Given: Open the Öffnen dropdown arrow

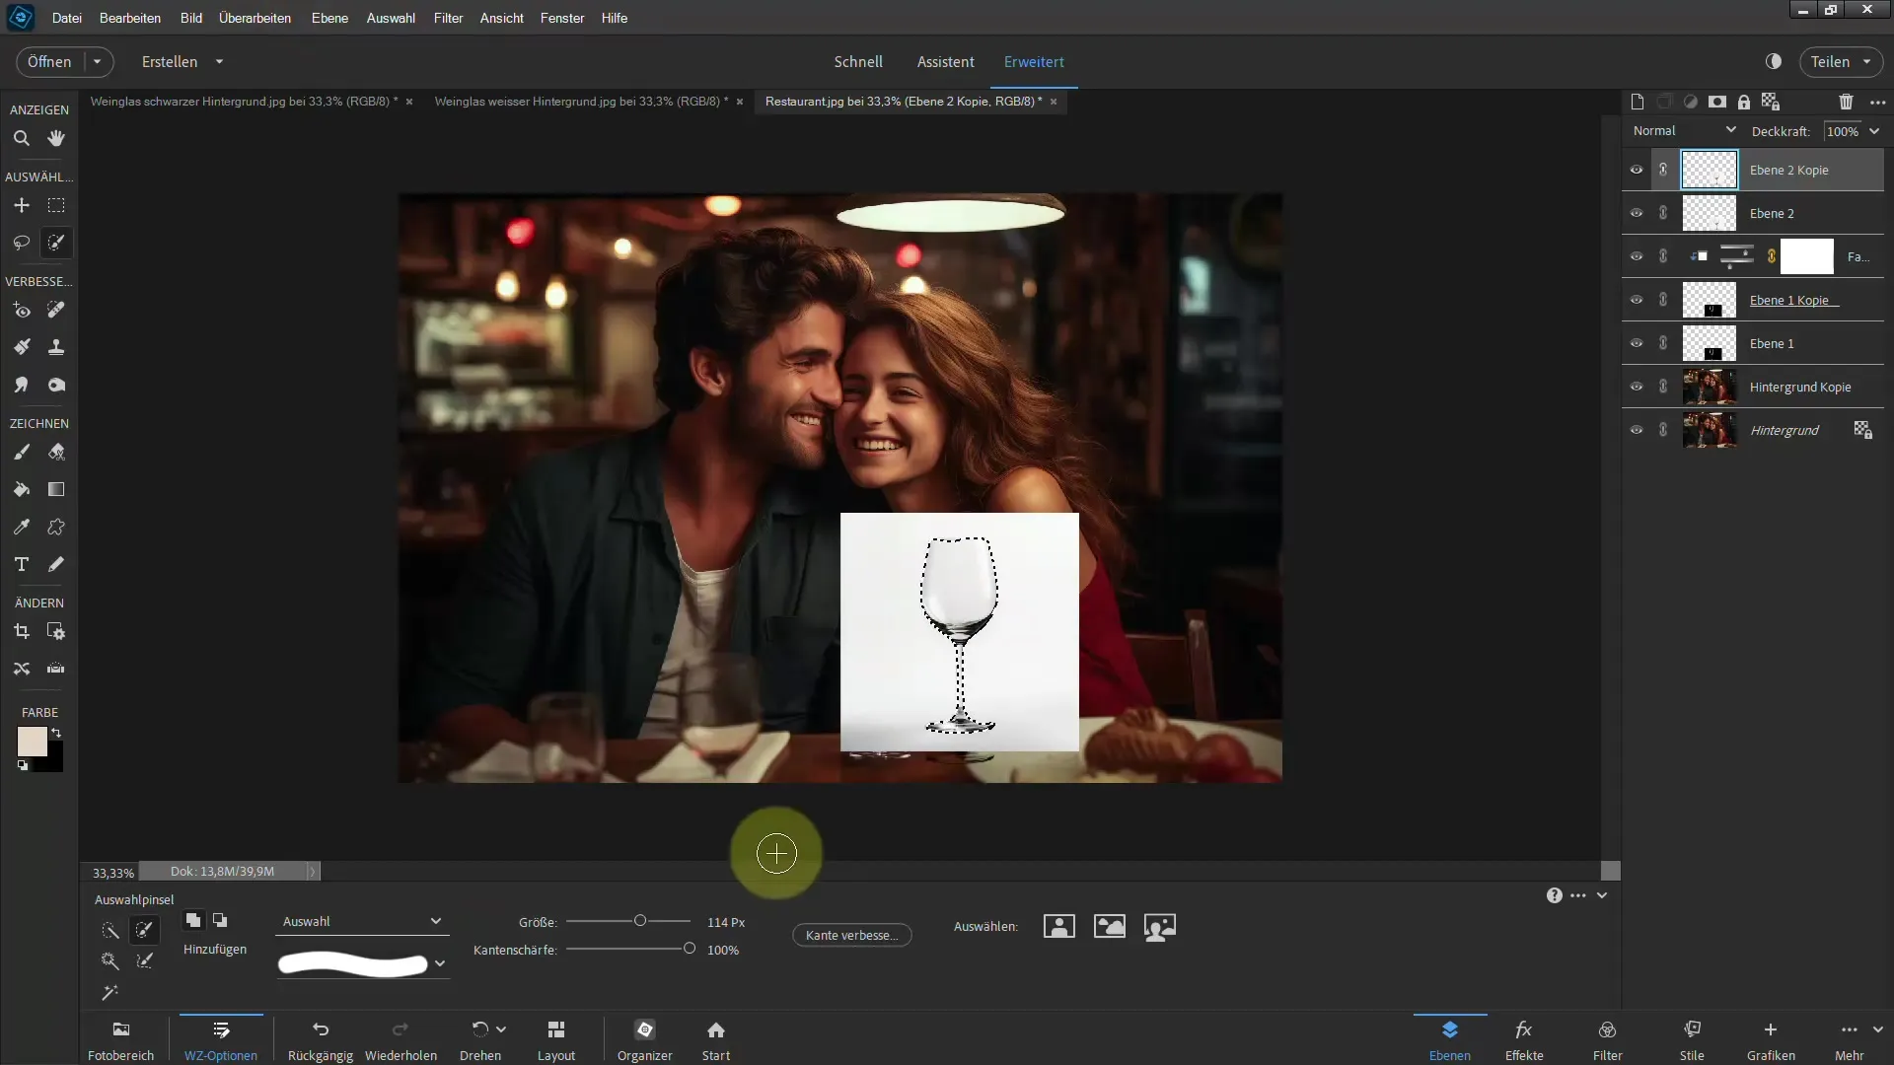Looking at the screenshot, I should tap(98, 61).
